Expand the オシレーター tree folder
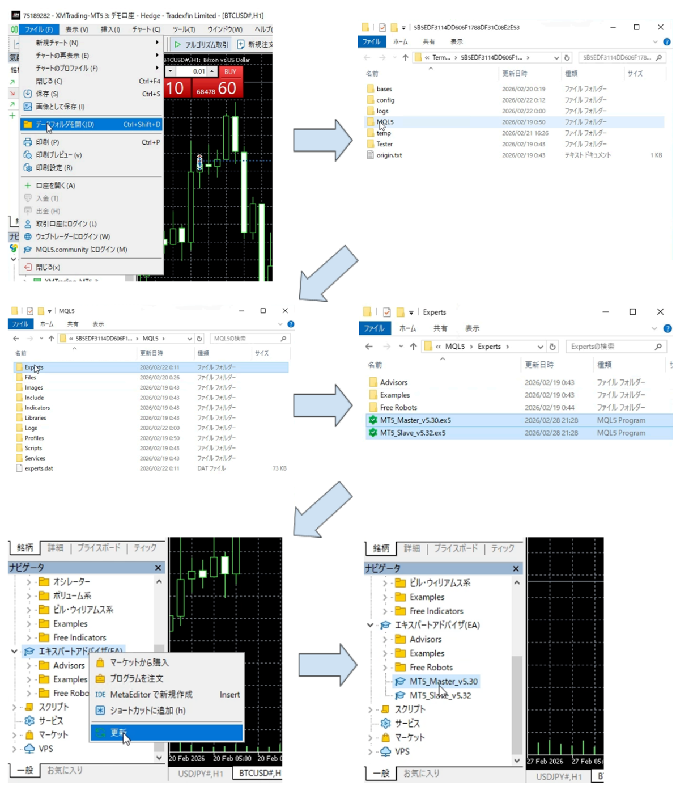This screenshot has width=680, height=790. 29,582
